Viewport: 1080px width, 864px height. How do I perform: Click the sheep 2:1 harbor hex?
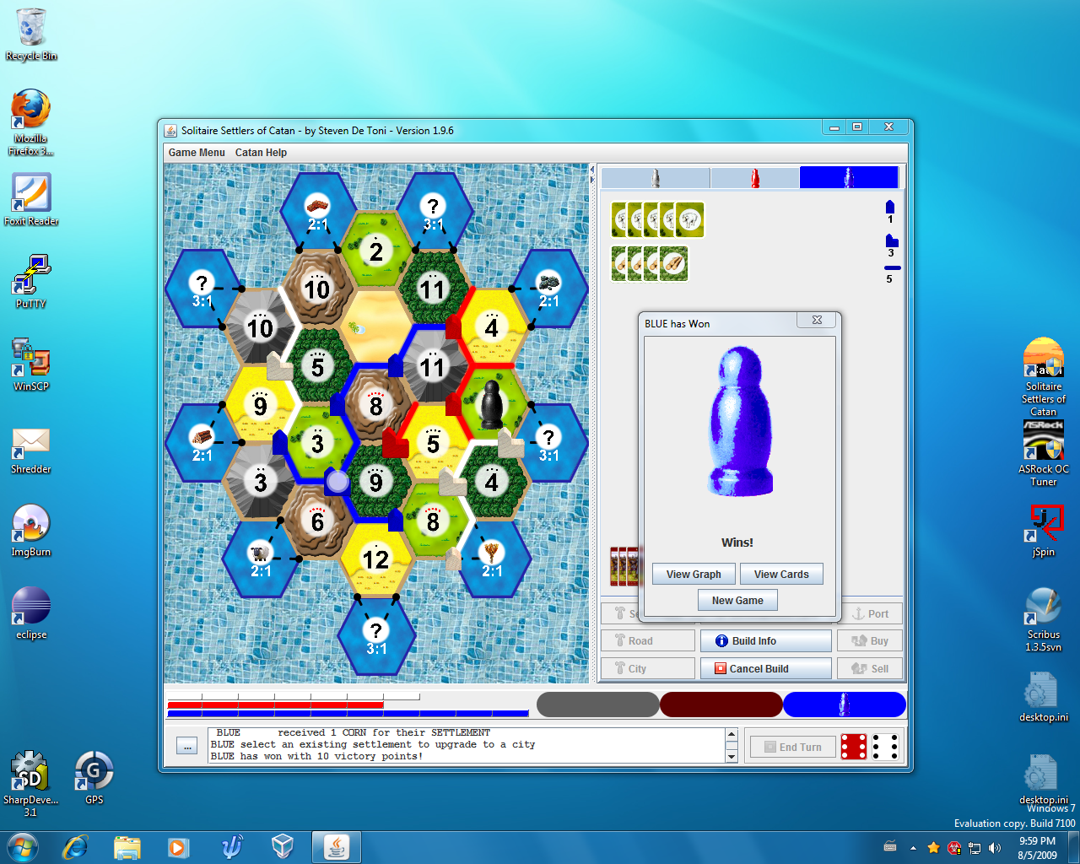pyautogui.click(x=260, y=559)
